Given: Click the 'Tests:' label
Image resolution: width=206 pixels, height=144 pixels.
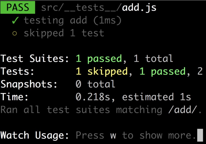Looking at the screenshot, I should click(x=17, y=71).
